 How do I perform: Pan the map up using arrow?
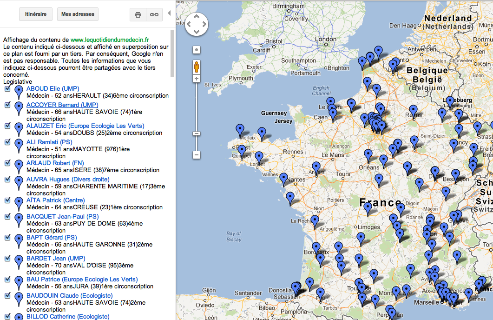[197, 17]
